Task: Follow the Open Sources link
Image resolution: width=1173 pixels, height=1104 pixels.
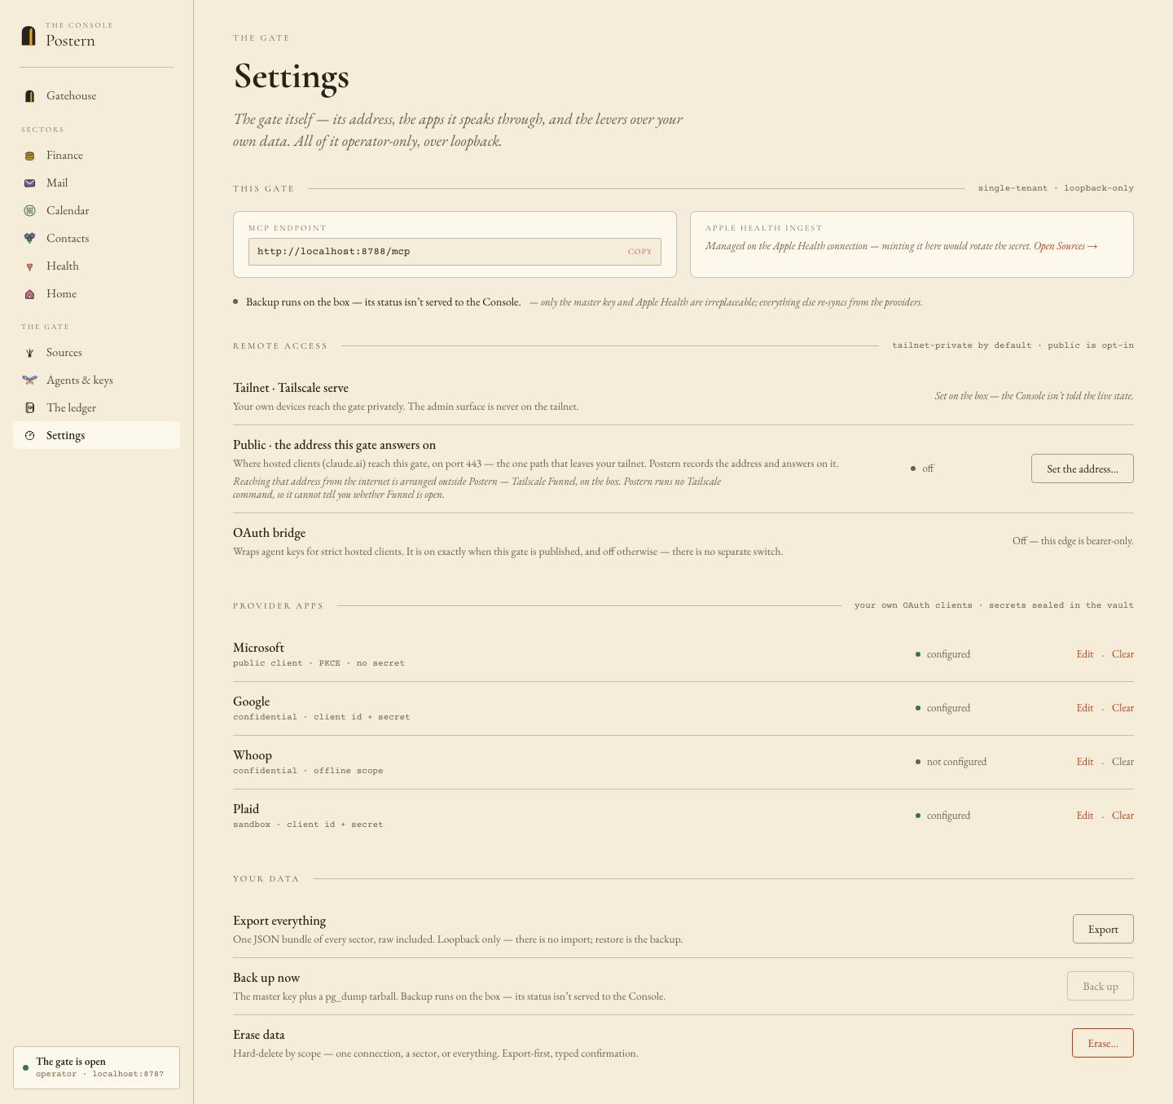Action: (x=1065, y=246)
